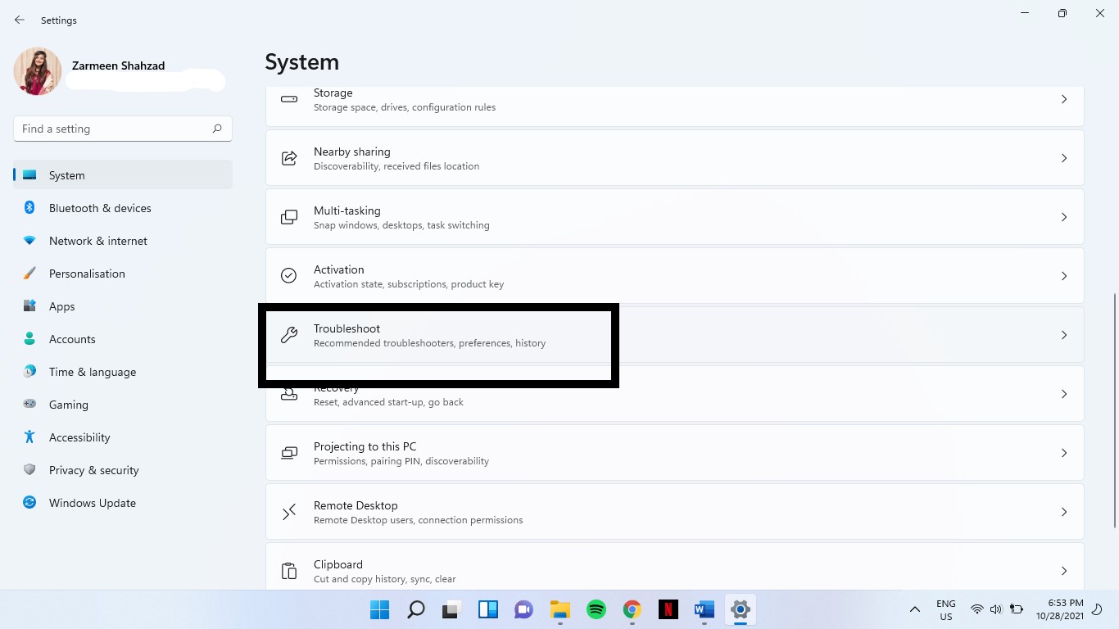
Task: Click the Wi-Fi icon in the system tray
Action: click(x=976, y=609)
